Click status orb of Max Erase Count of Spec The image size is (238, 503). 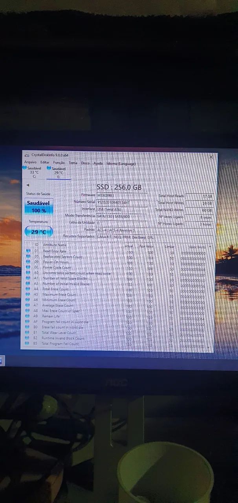pyautogui.click(x=28, y=311)
